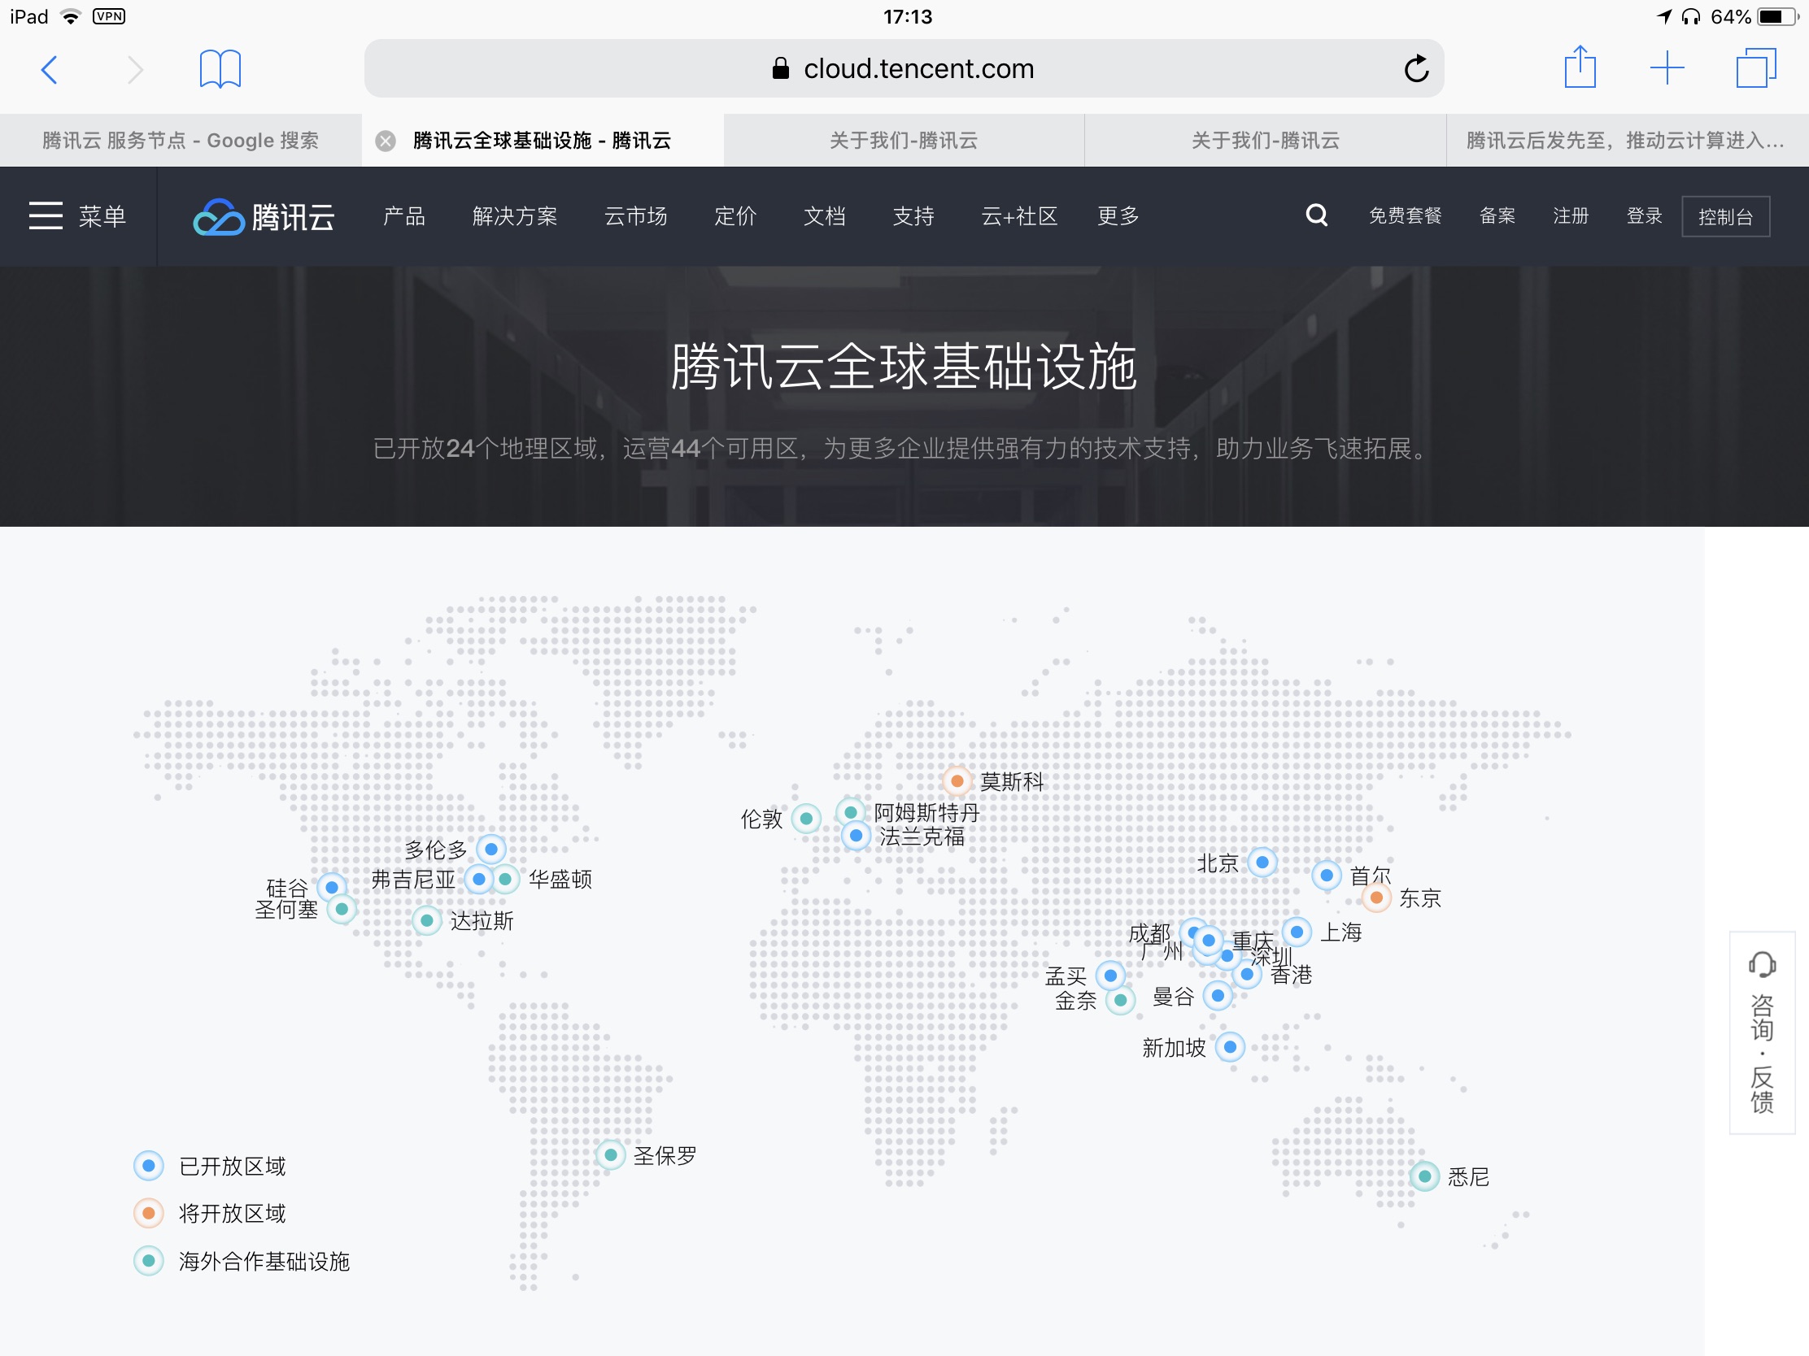Viewport: 1809px width, 1356px height.
Task: Open site search magnifier icon
Action: click(x=1317, y=215)
